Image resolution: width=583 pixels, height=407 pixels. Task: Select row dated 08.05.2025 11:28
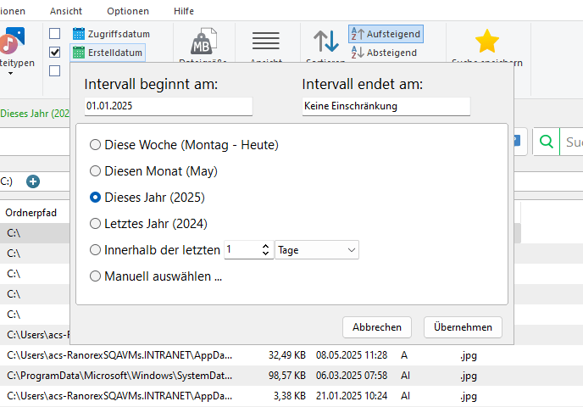(291, 355)
